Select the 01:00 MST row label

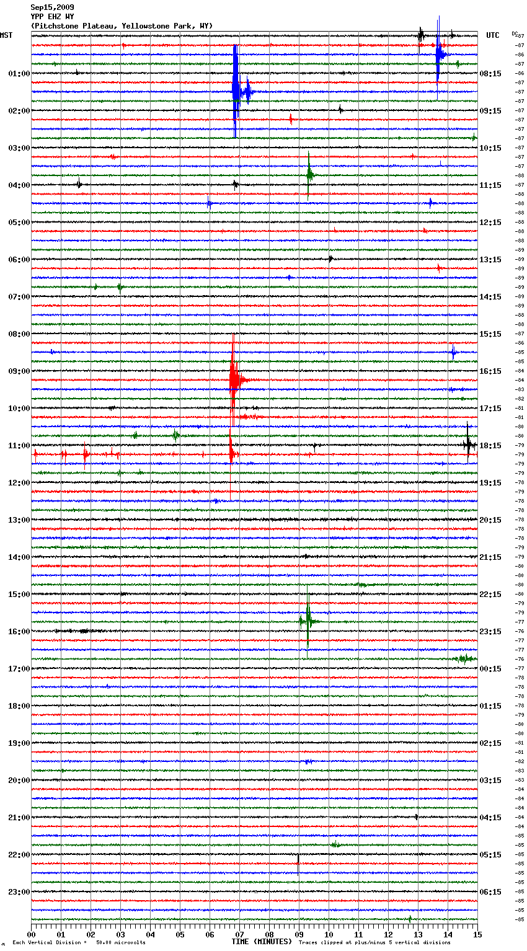tap(19, 74)
